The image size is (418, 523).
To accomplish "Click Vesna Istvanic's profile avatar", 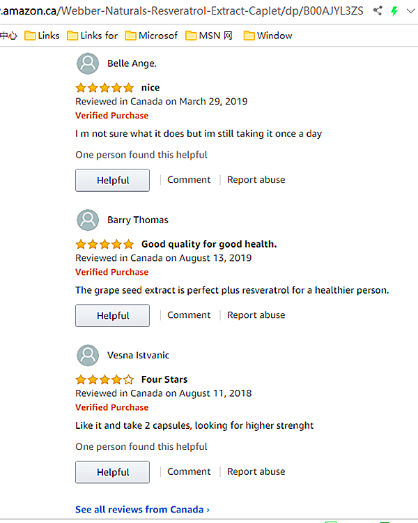I will (87, 355).
